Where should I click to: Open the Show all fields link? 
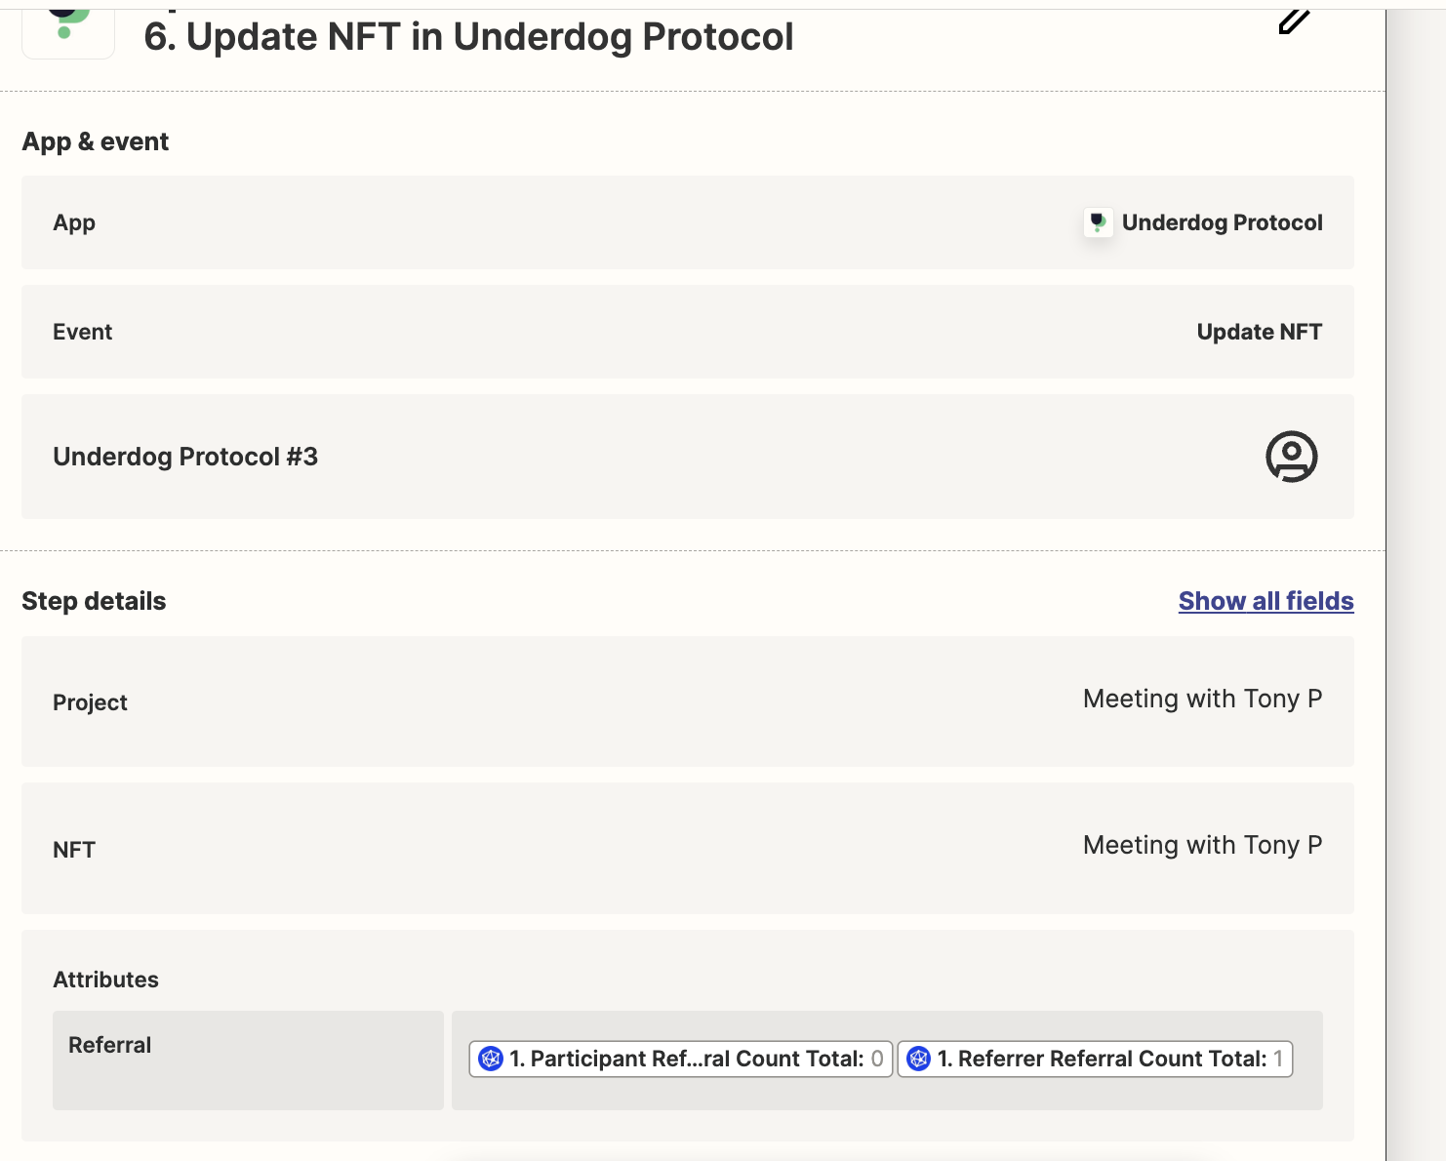click(x=1265, y=601)
